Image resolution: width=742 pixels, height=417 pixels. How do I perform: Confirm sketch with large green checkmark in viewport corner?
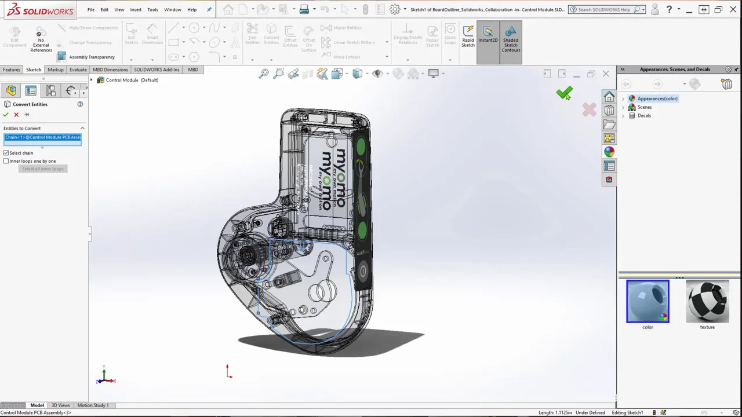pos(564,93)
